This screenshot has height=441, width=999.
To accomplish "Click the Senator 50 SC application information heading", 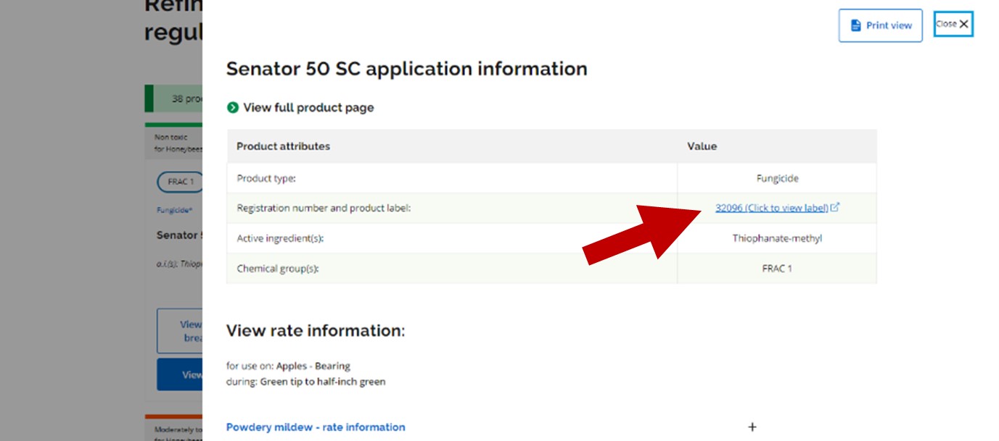I will [x=406, y=69].
